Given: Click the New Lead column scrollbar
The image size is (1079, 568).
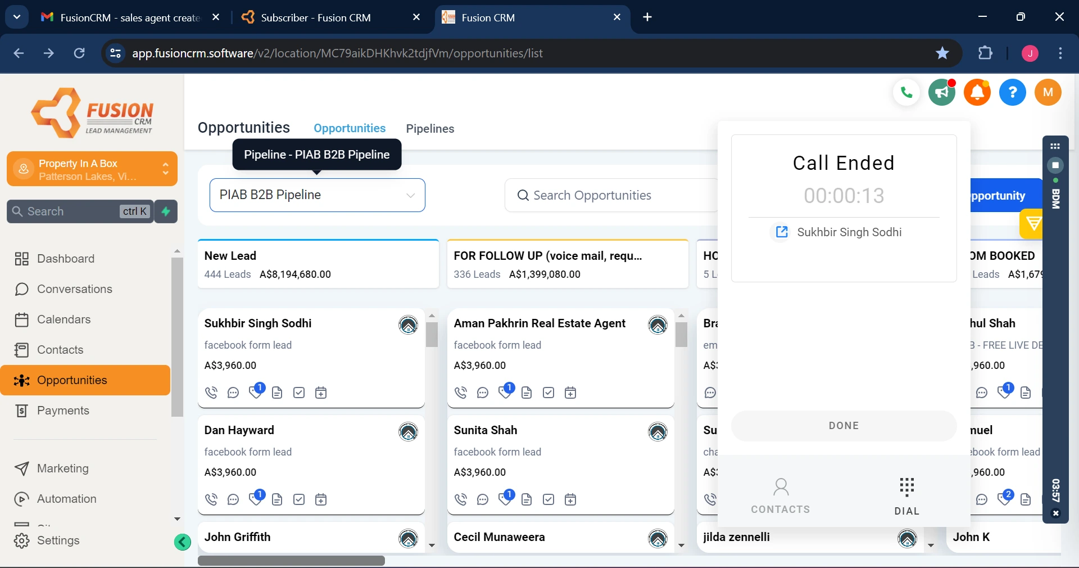Looking at the screenshot, I should [432, 334].
